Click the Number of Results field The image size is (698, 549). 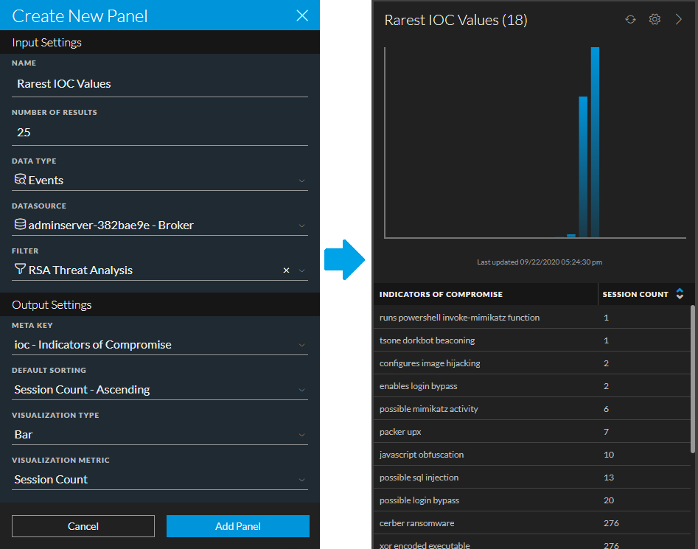[x=160, y=133]
